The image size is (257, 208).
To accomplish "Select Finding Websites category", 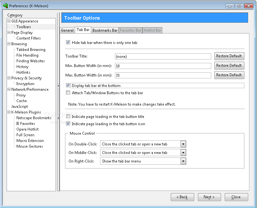I will (x=31, y=61).
